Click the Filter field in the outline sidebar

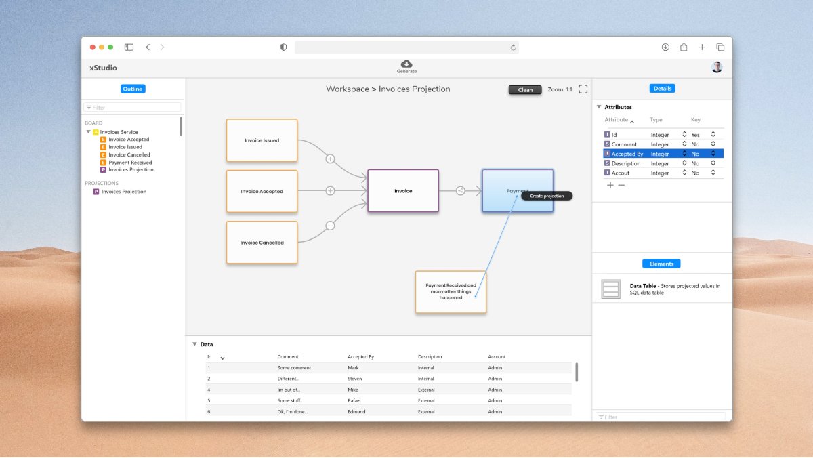[133, 107]
